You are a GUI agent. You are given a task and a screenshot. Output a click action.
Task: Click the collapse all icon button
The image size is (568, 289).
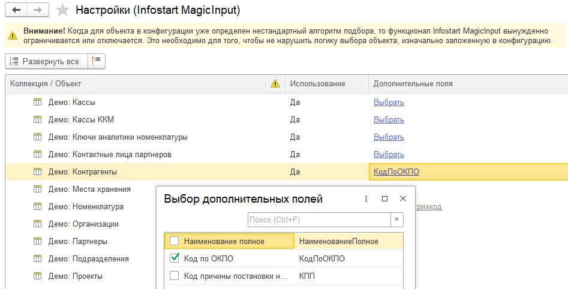tap(96, 61)
